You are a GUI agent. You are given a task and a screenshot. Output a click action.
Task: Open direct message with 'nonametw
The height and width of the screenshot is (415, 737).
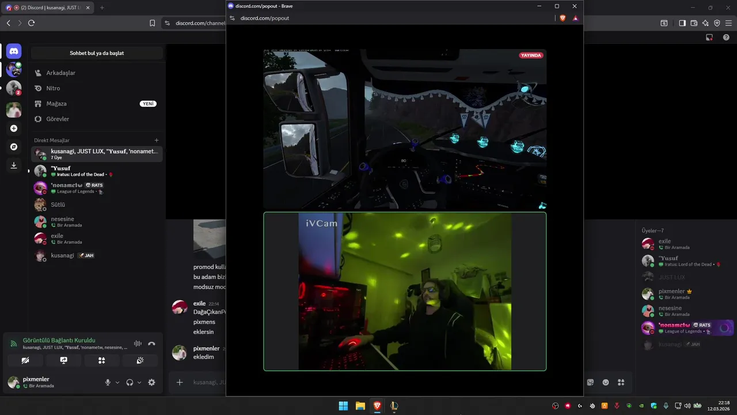97,188
